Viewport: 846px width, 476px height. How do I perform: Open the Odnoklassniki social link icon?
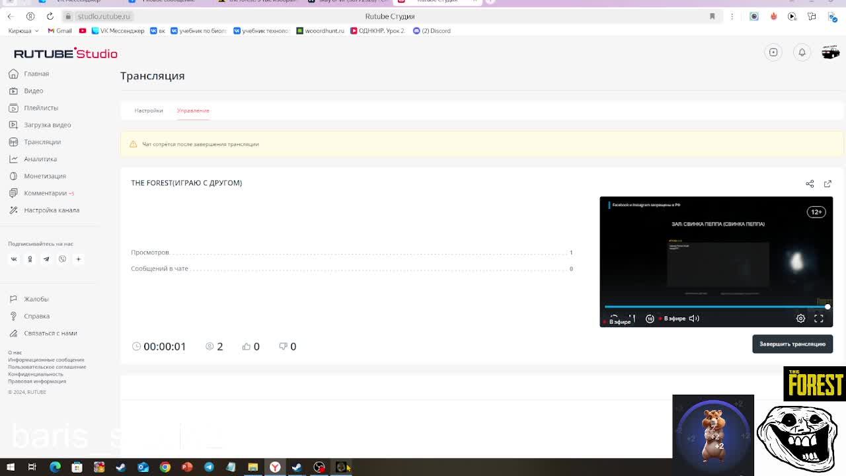point(30,259)
